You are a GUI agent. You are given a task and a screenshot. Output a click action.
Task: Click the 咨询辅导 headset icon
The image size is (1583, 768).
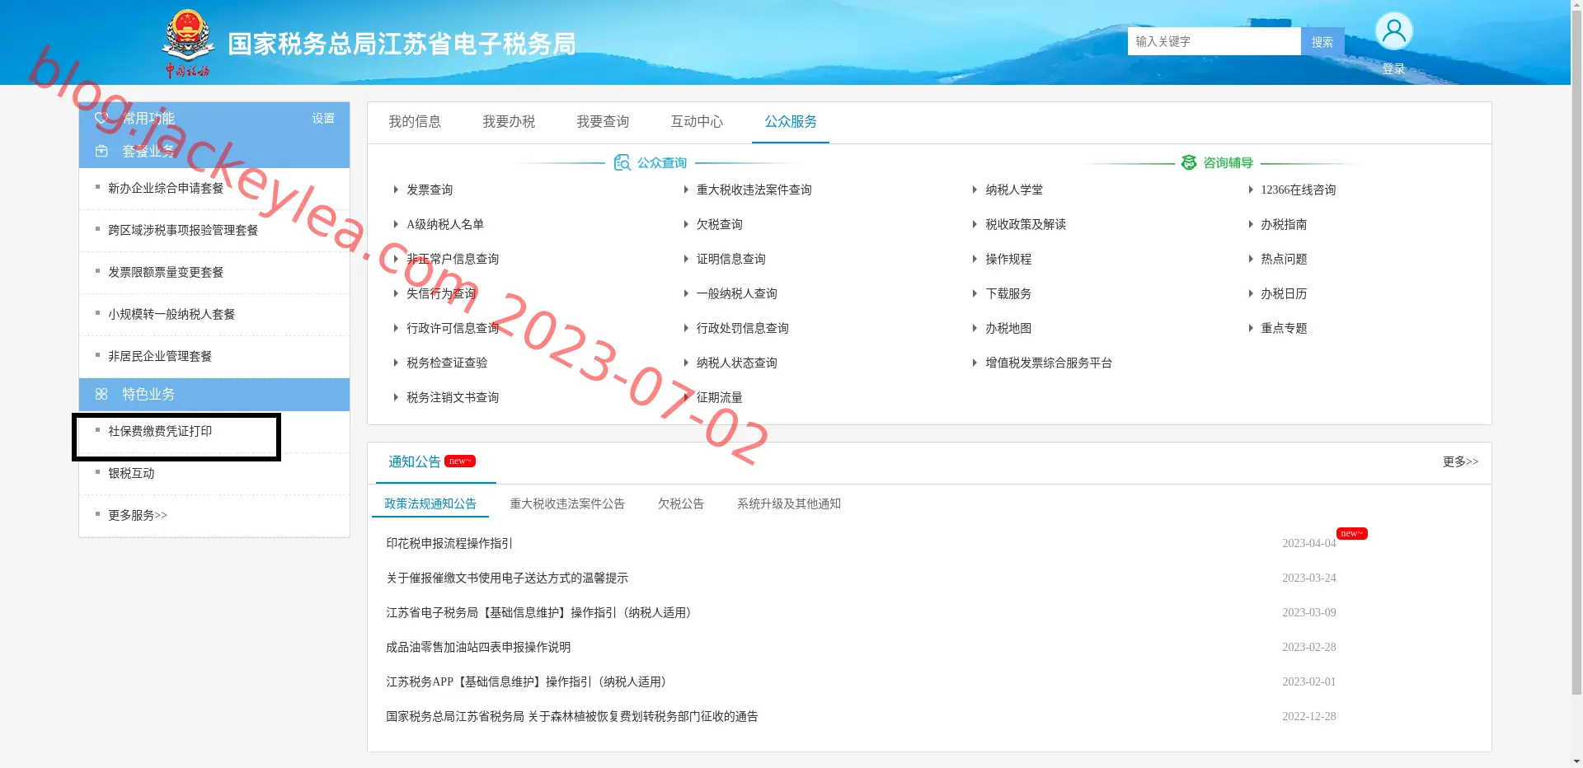[1189, 162]
